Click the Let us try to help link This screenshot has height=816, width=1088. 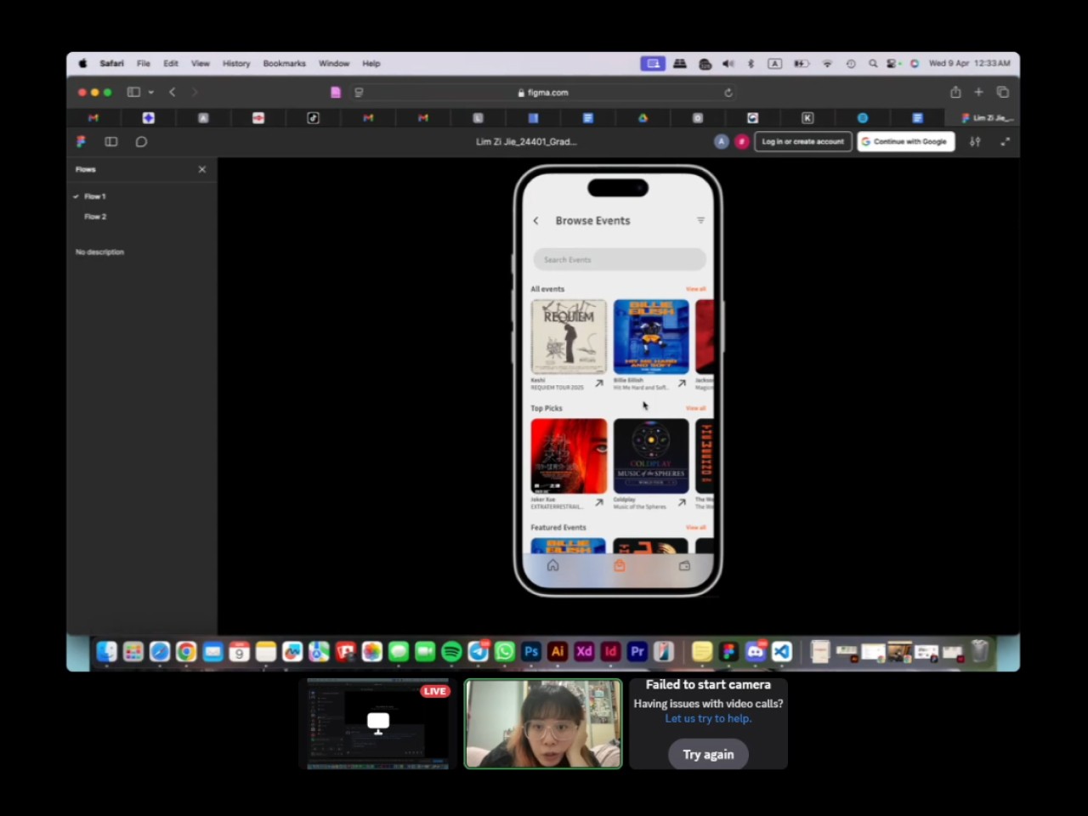pyautogui.click(x=708, y=718)
